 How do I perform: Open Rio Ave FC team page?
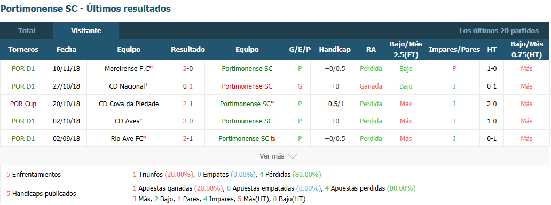click(127, 139)
